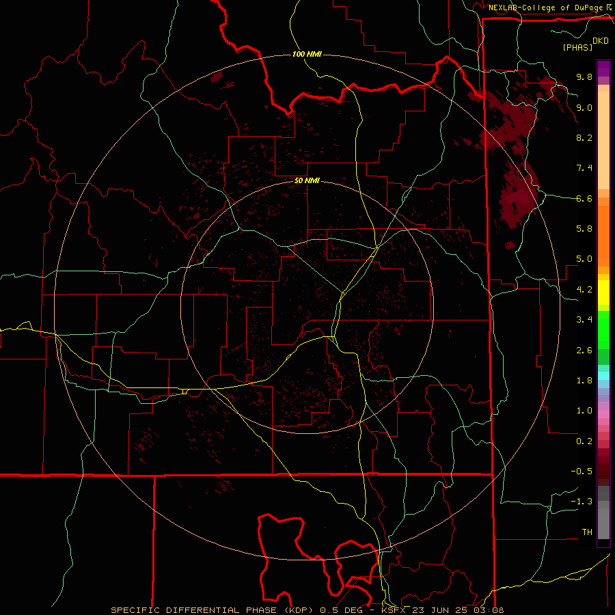Click the 9.0 value on the legend
This screenshot has height=615, width=615.
click(584, 107)
